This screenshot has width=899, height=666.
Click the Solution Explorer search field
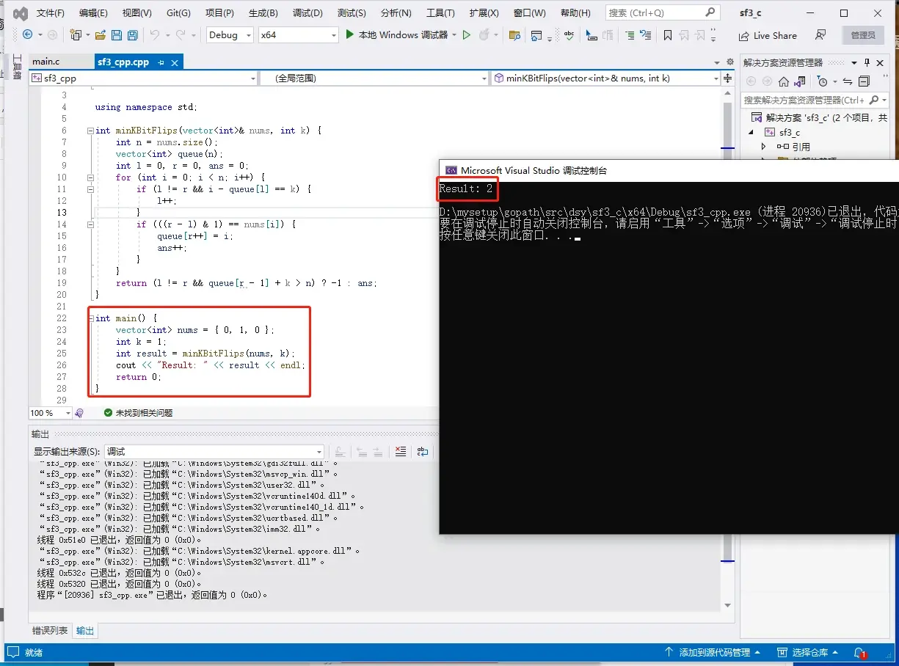(815, 100)
